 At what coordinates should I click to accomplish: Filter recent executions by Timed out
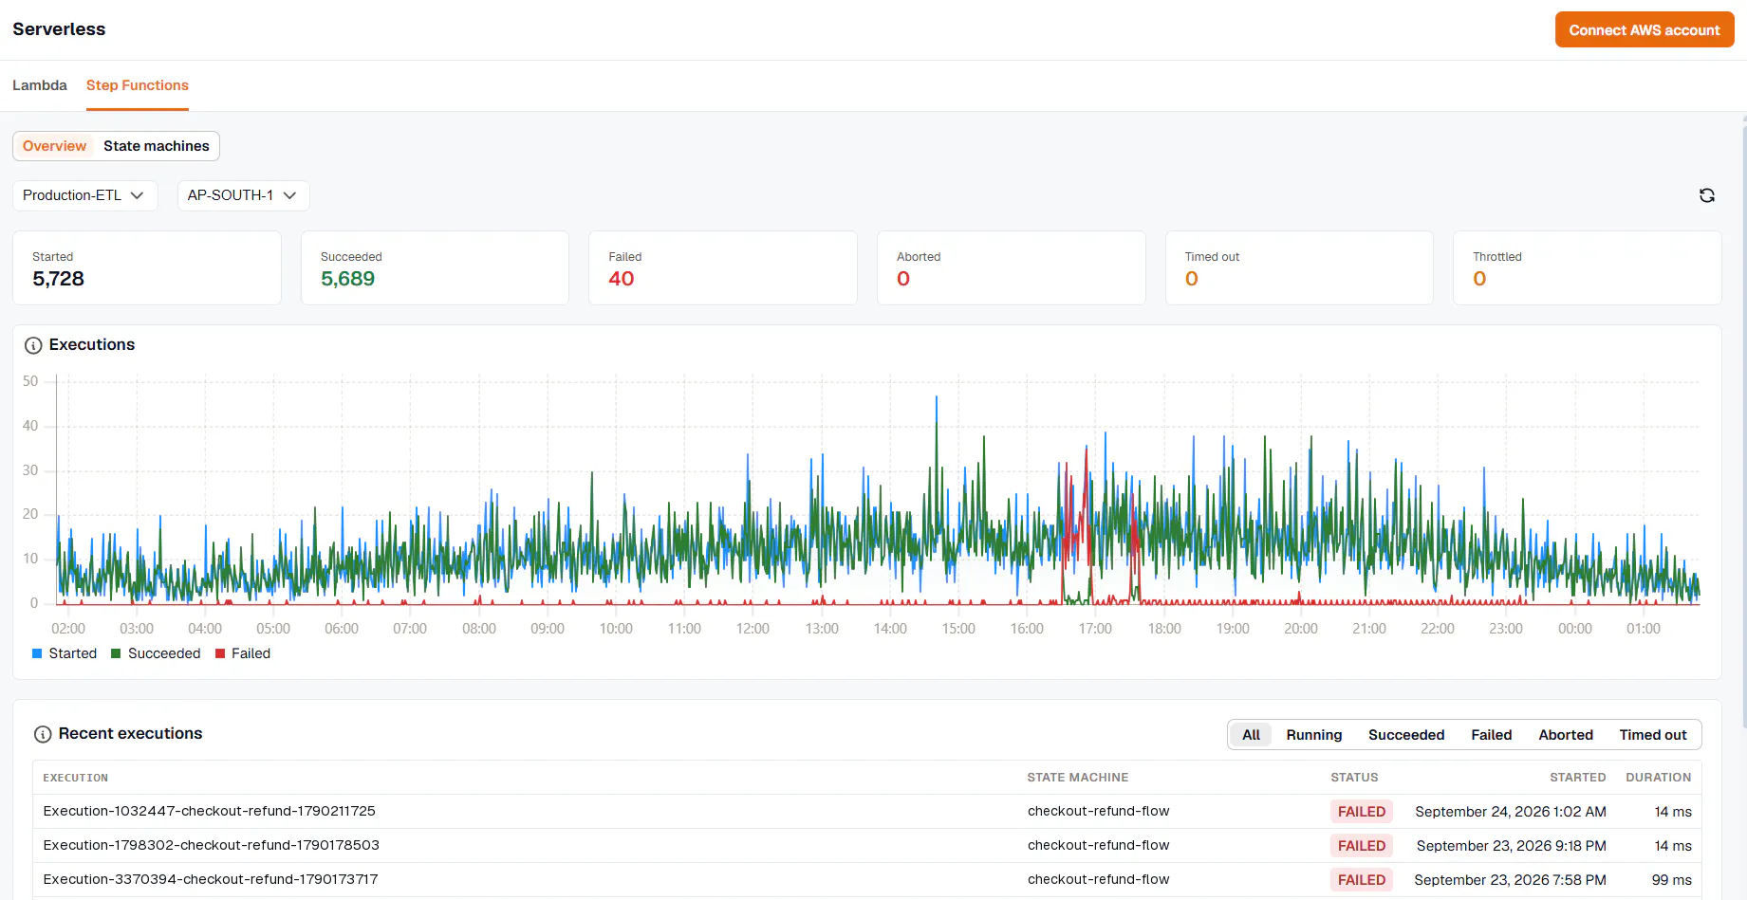point(1653,735)
